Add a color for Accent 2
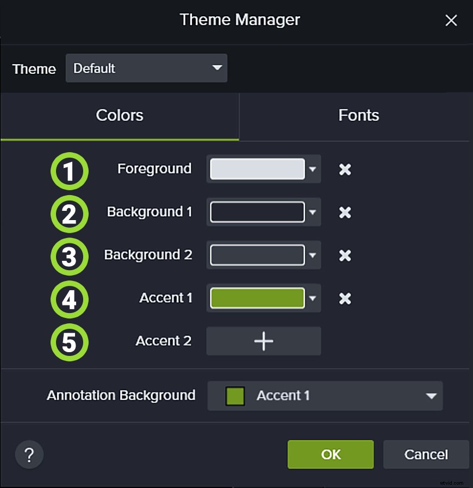The height and width of the screenshot is (488, 473). [264, 341]
